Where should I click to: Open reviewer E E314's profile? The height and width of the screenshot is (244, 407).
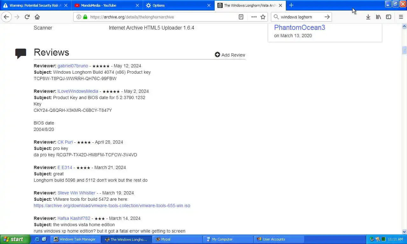coord(65,167)
